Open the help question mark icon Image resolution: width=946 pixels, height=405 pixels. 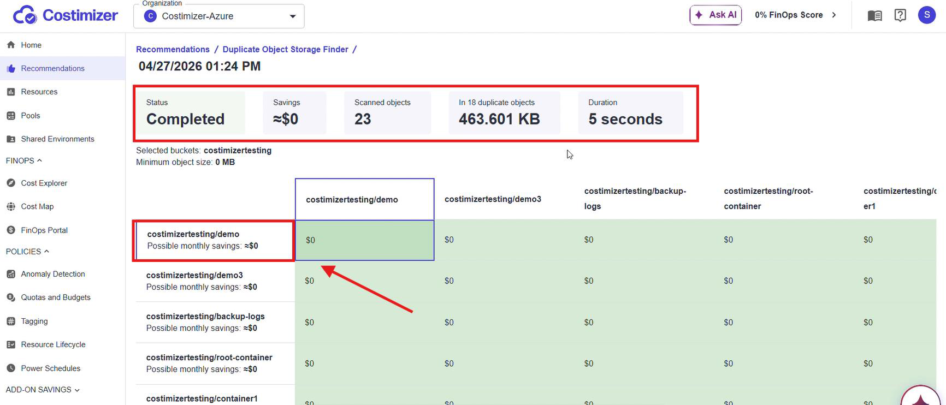click(900, 15)
